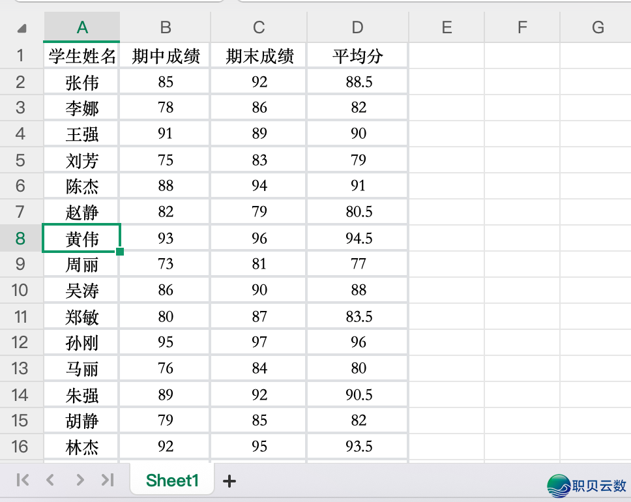
Task: Click the cell containing 张伟
Action: click(81, 81)
